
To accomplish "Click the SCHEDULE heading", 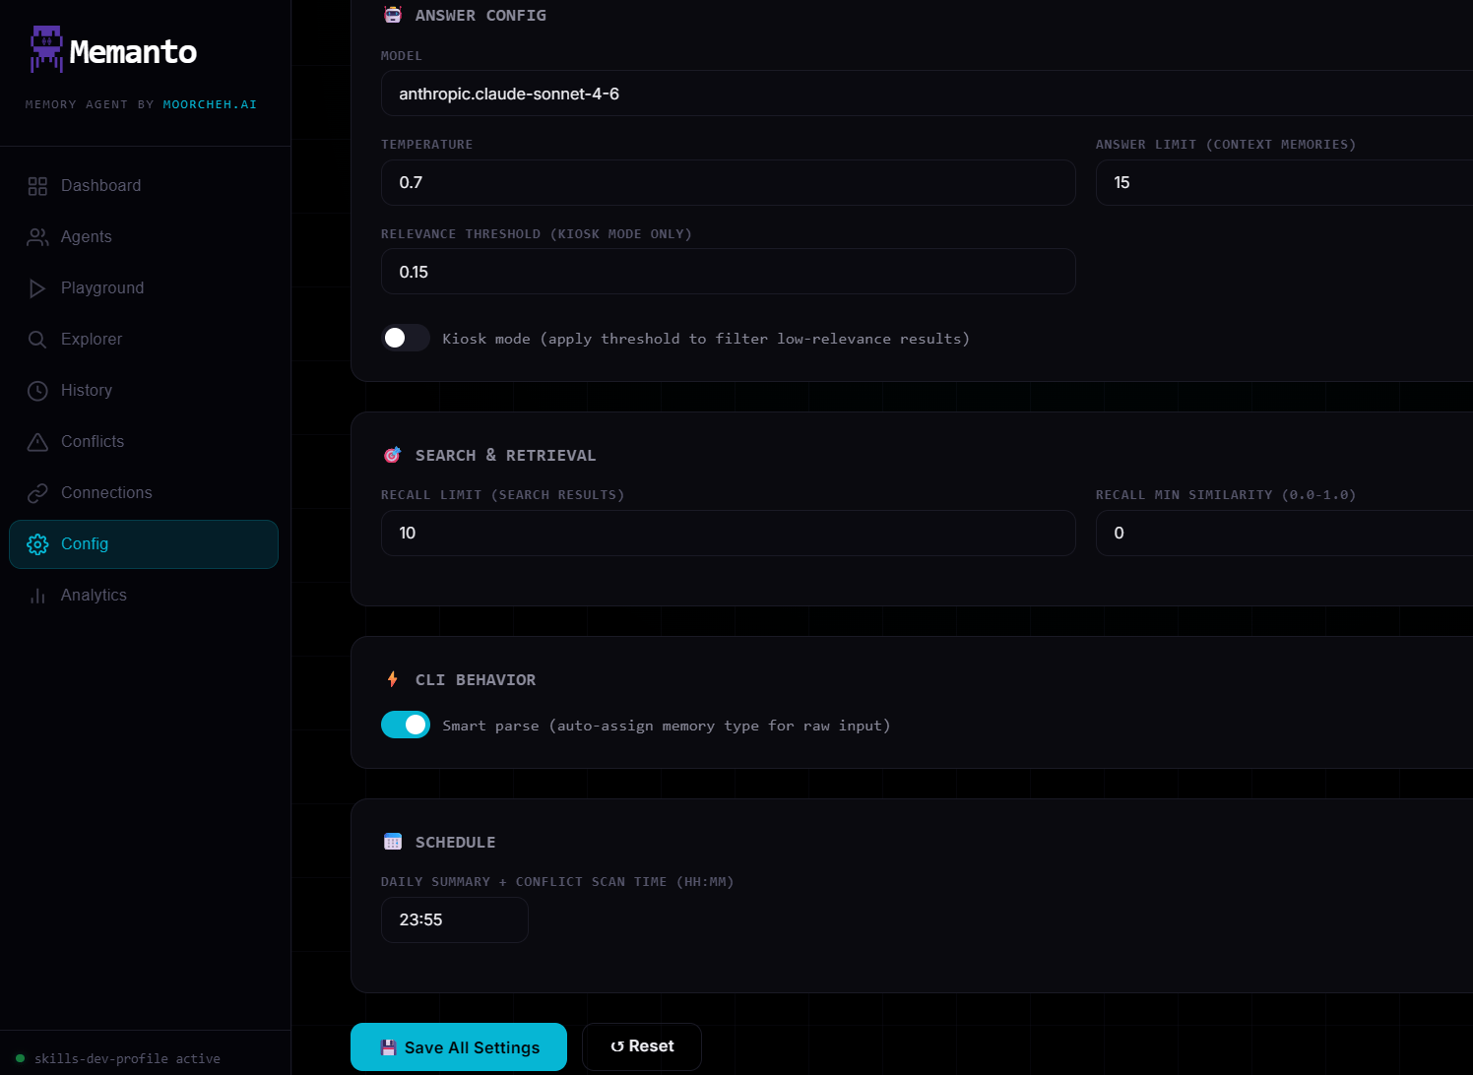I will [455, 842].
